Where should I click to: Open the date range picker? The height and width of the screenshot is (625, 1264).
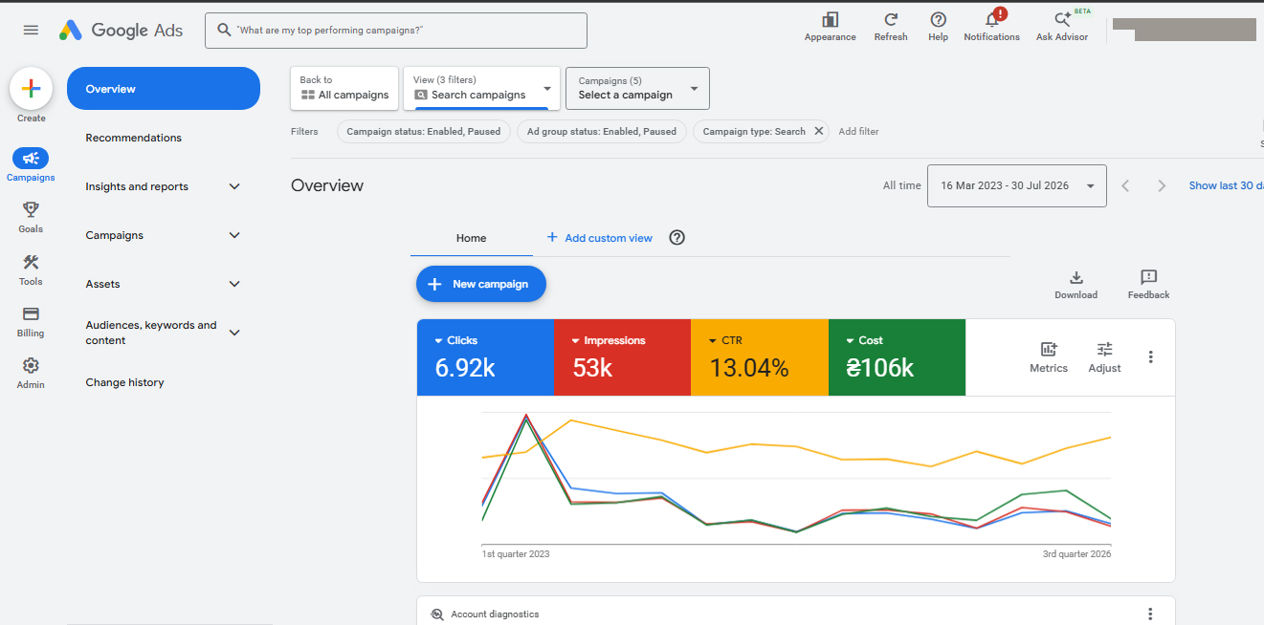point(1016,185)
